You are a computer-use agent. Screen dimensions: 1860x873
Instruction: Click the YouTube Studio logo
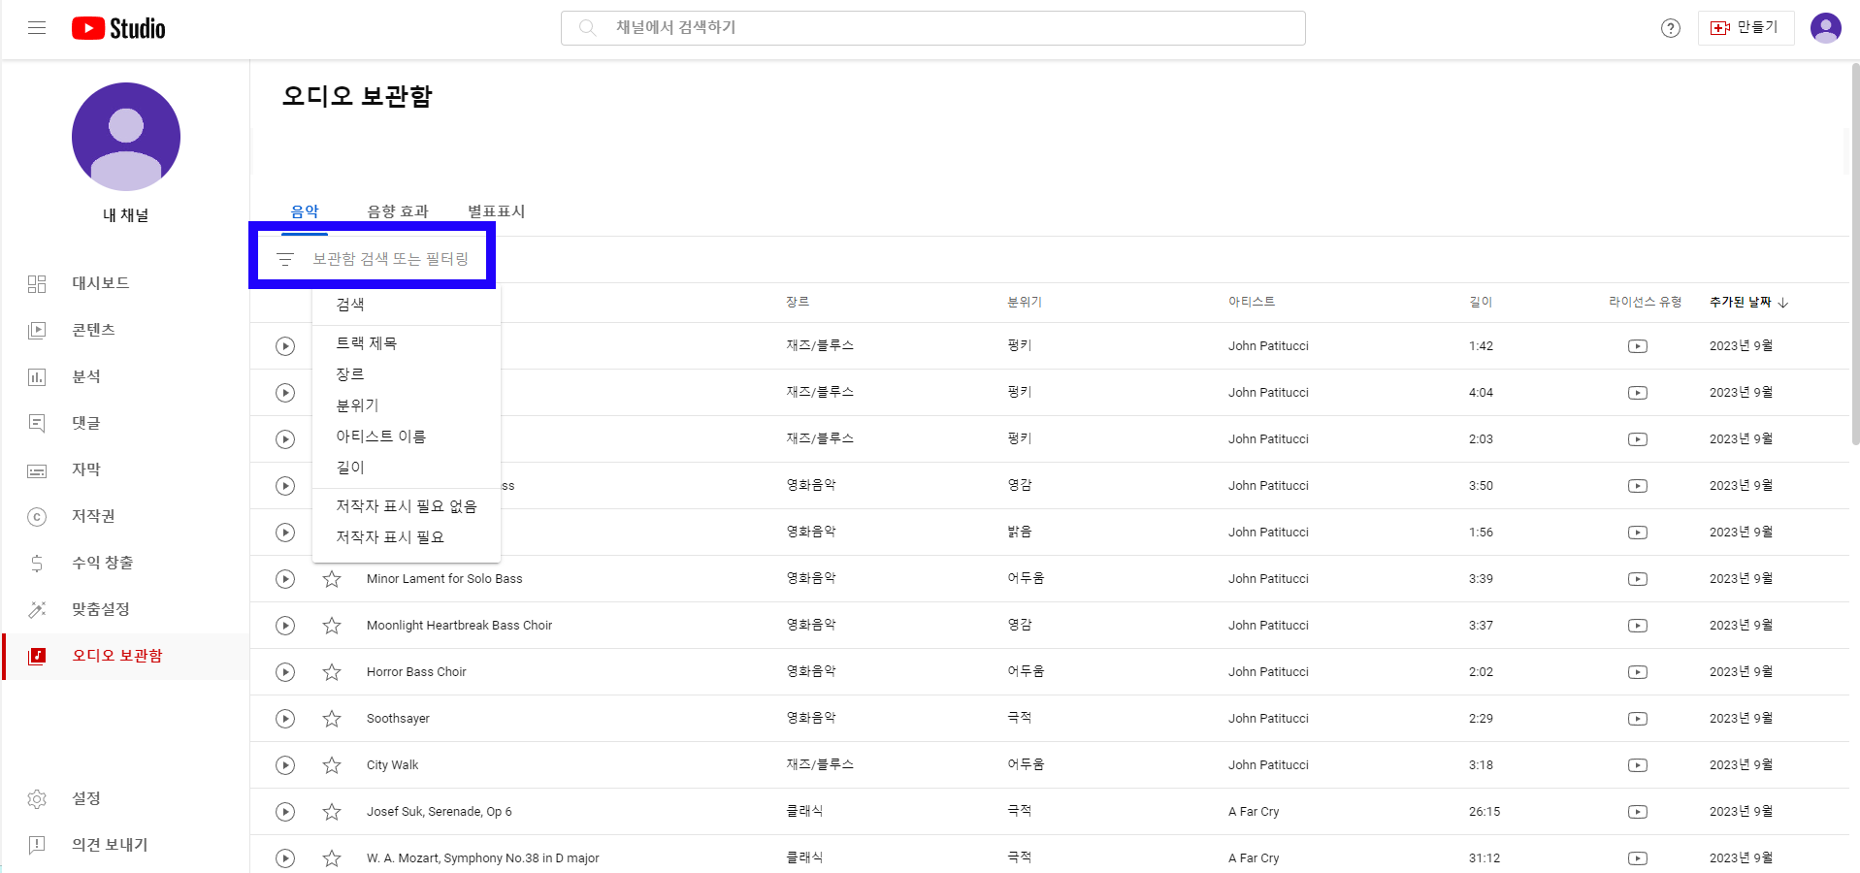tap(118, 28)
